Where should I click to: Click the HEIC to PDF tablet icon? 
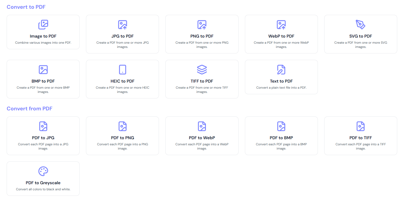tap(122, 70)
